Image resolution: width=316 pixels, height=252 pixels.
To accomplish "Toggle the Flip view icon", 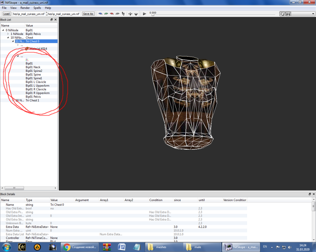I will (x=130, y=14).
